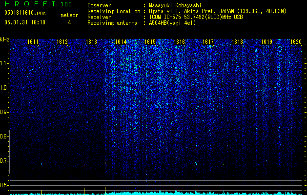Click the 1612 time marker
Screen dimensions: 307x195
(x=62, y=42)
